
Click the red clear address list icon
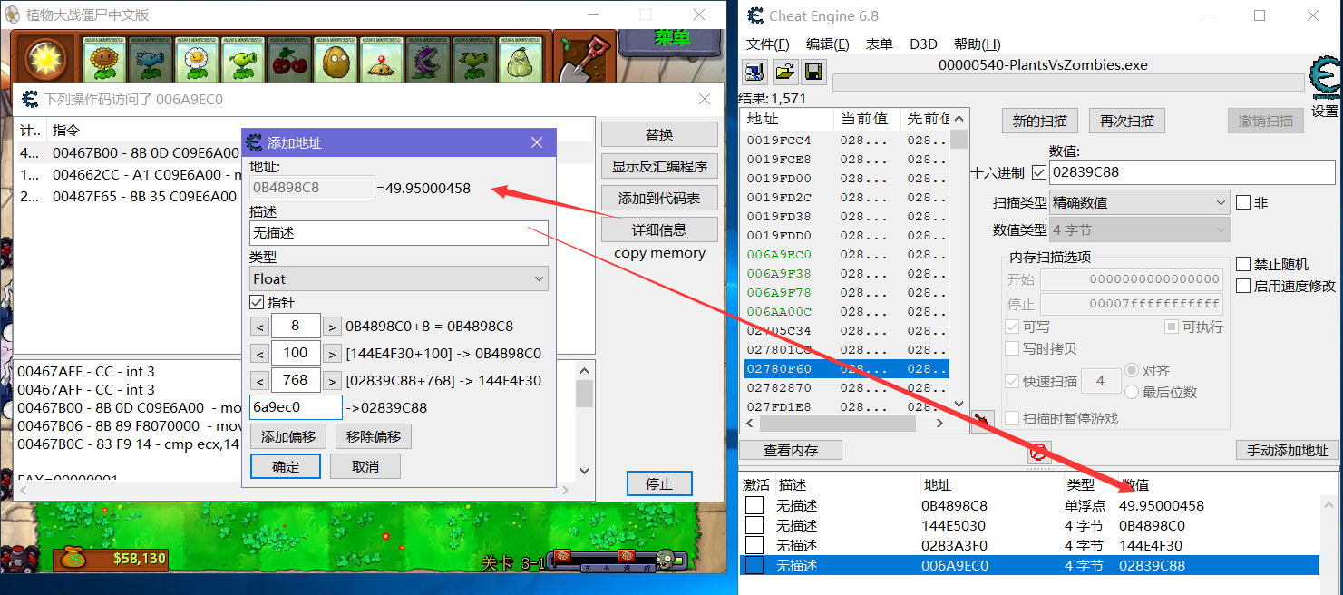pos(1039,451)
